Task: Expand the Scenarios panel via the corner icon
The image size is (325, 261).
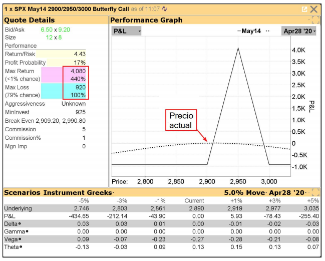Action: (315, 192)
